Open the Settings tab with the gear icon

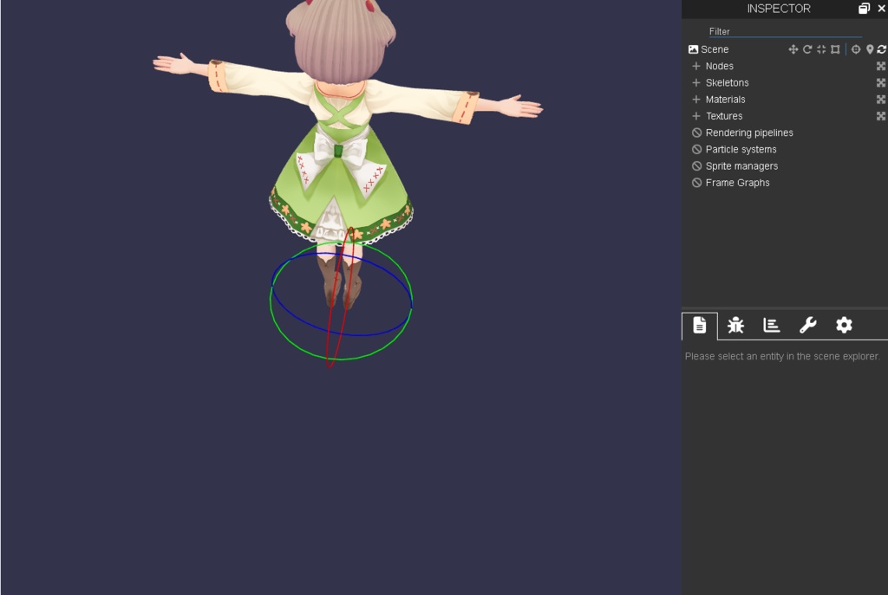(844, 325)
